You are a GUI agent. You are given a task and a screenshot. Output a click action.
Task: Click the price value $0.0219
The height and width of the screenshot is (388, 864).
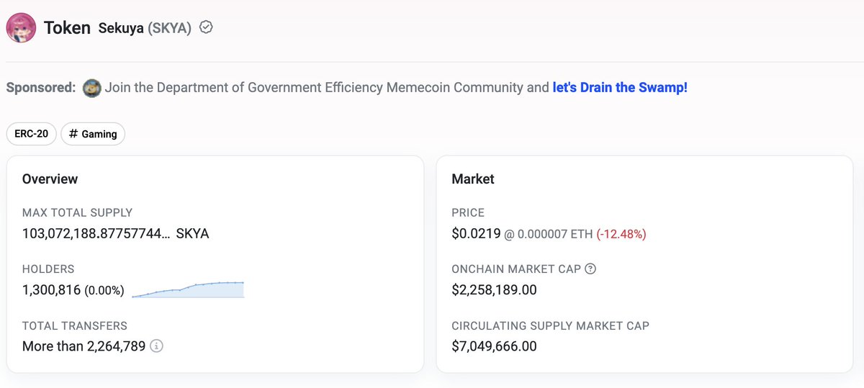pyautogui.click(x=474, y=234)
